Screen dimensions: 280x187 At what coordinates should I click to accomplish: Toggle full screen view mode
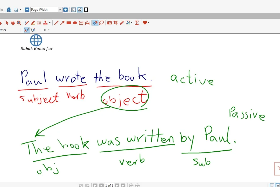pos(86,10)
